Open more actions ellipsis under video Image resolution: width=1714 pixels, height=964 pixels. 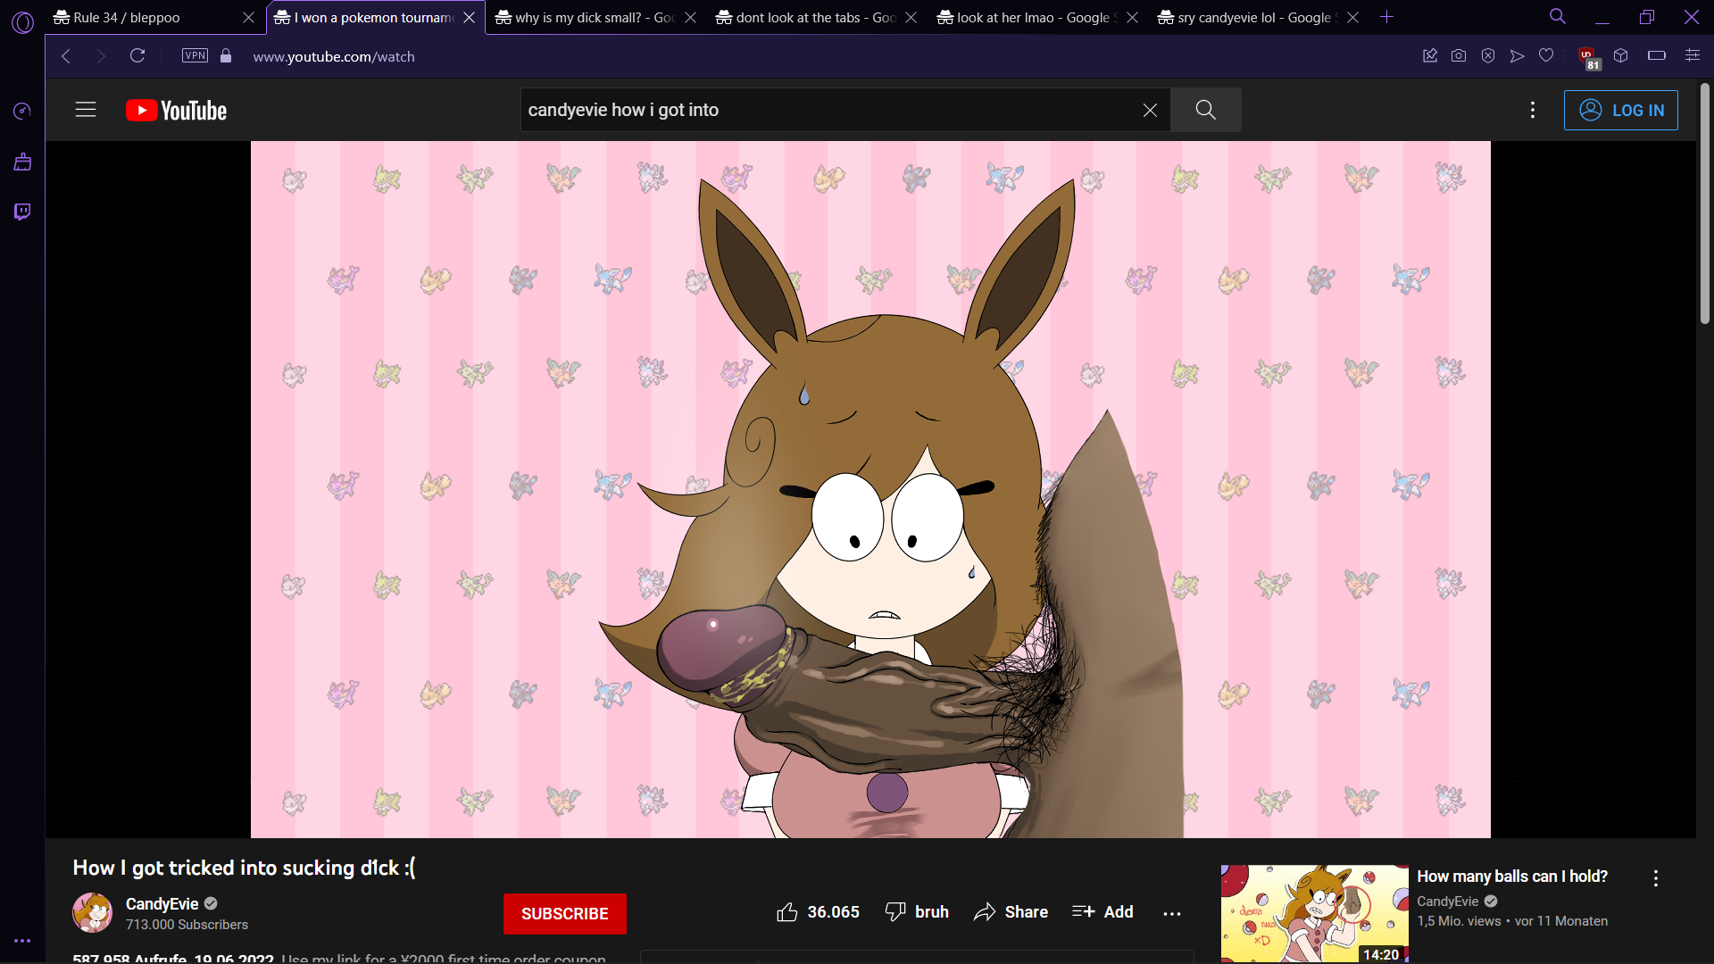[x=1172, y=913]
